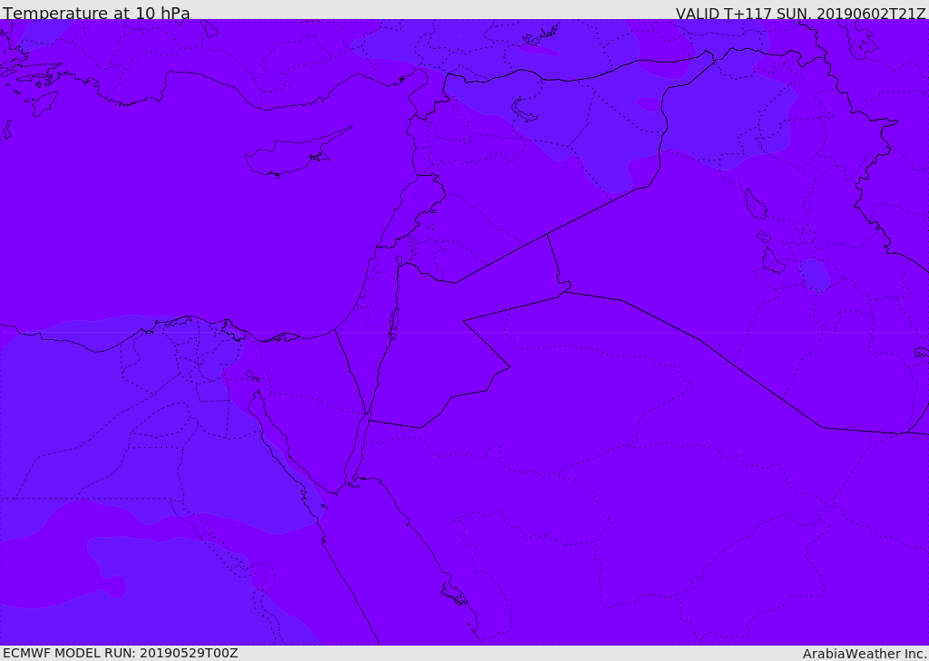This screenshot has width=929, height=661.
Task: Click the 'VALID T+117 SUN. 20190602T21Z' label
Action: pos(800,14)
